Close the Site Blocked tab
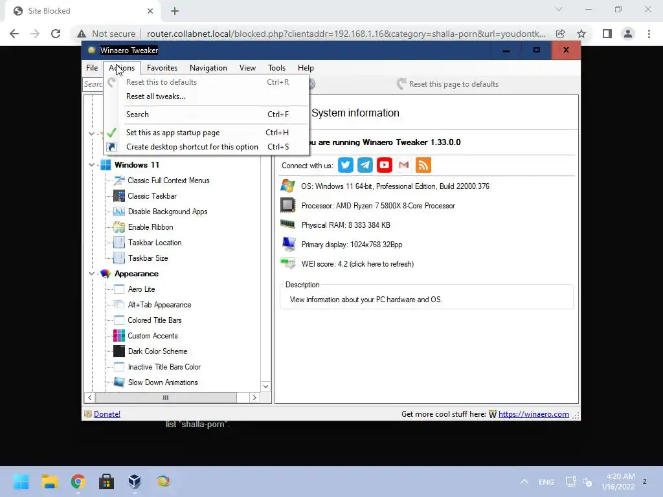The height and width of the screenshot is (497, 663). coord(150,11)
